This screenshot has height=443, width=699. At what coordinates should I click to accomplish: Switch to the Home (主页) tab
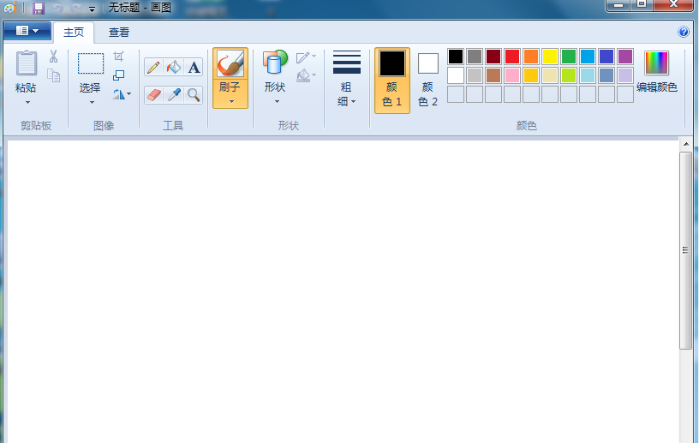click(74, 32)
